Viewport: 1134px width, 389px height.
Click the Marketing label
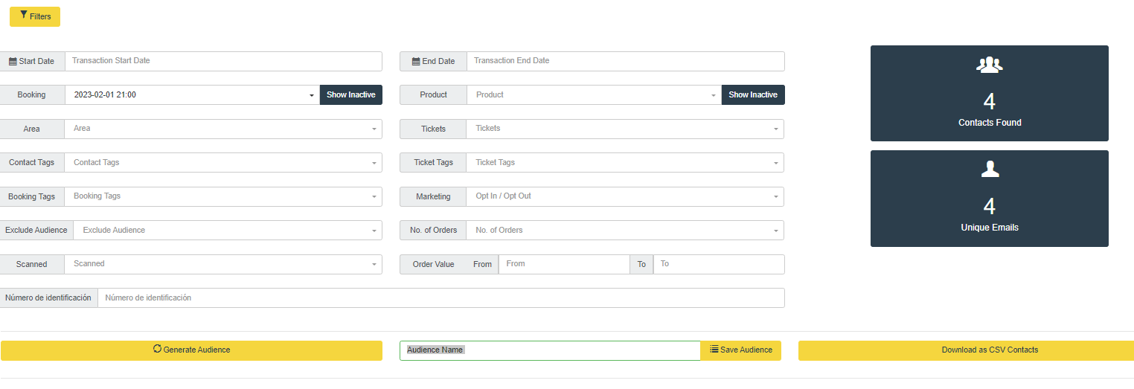click(433, 196)
